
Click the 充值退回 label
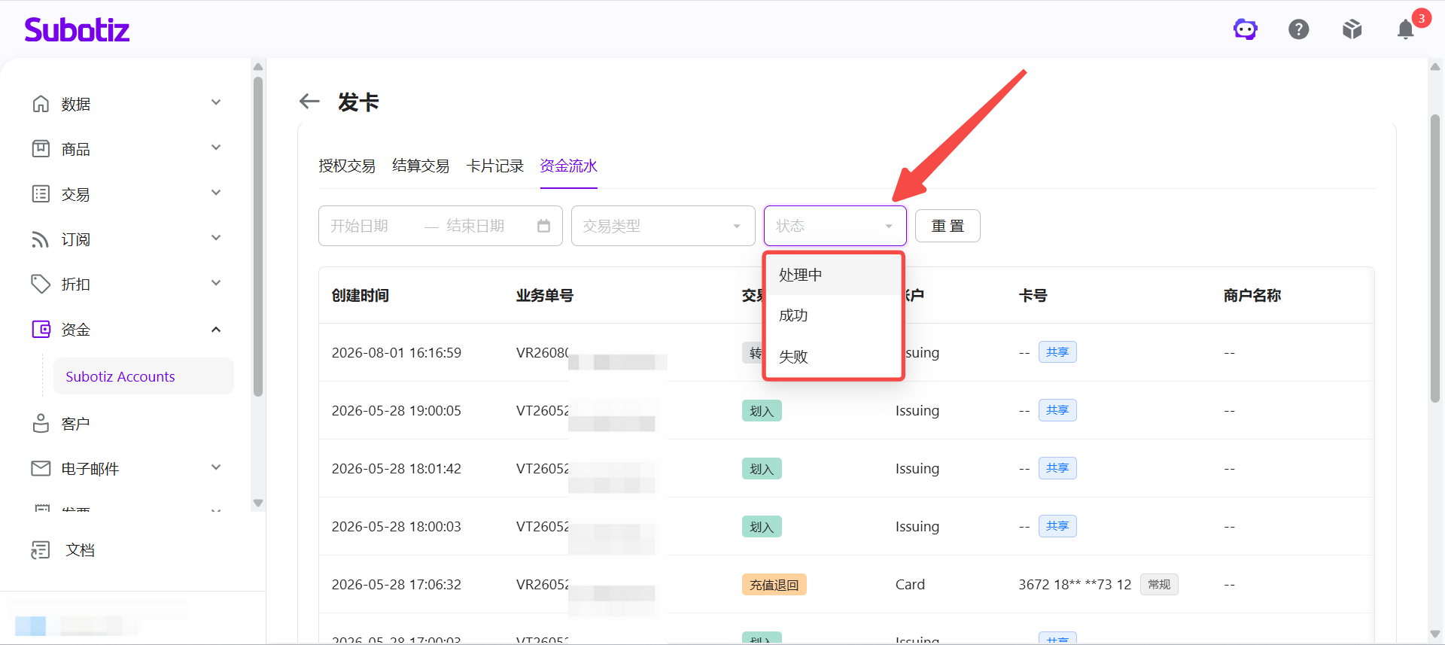(774, 585)
